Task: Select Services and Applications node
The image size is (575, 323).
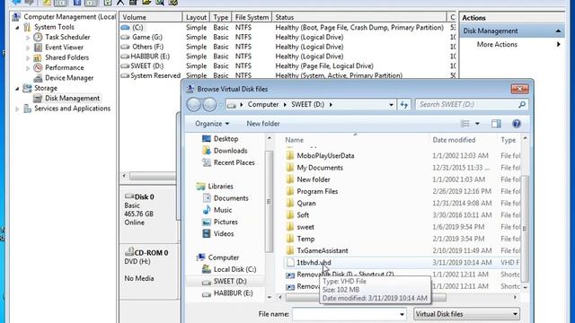Action: (x=72, y=109)
